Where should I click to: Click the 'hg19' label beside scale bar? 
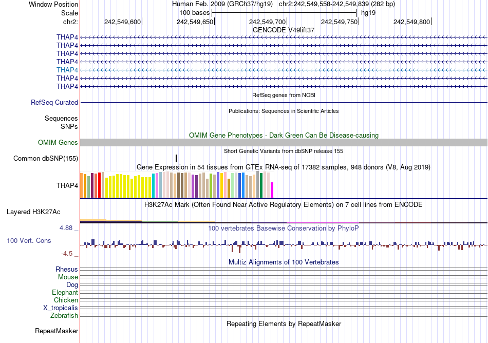(368, 13)
